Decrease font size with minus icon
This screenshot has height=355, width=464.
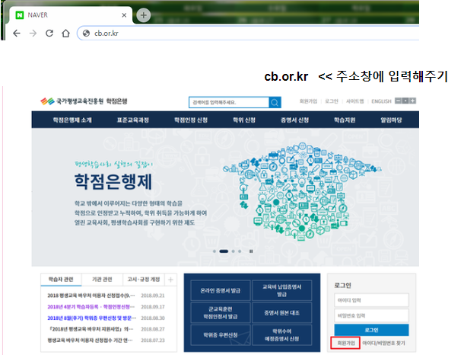click(399, 101)
